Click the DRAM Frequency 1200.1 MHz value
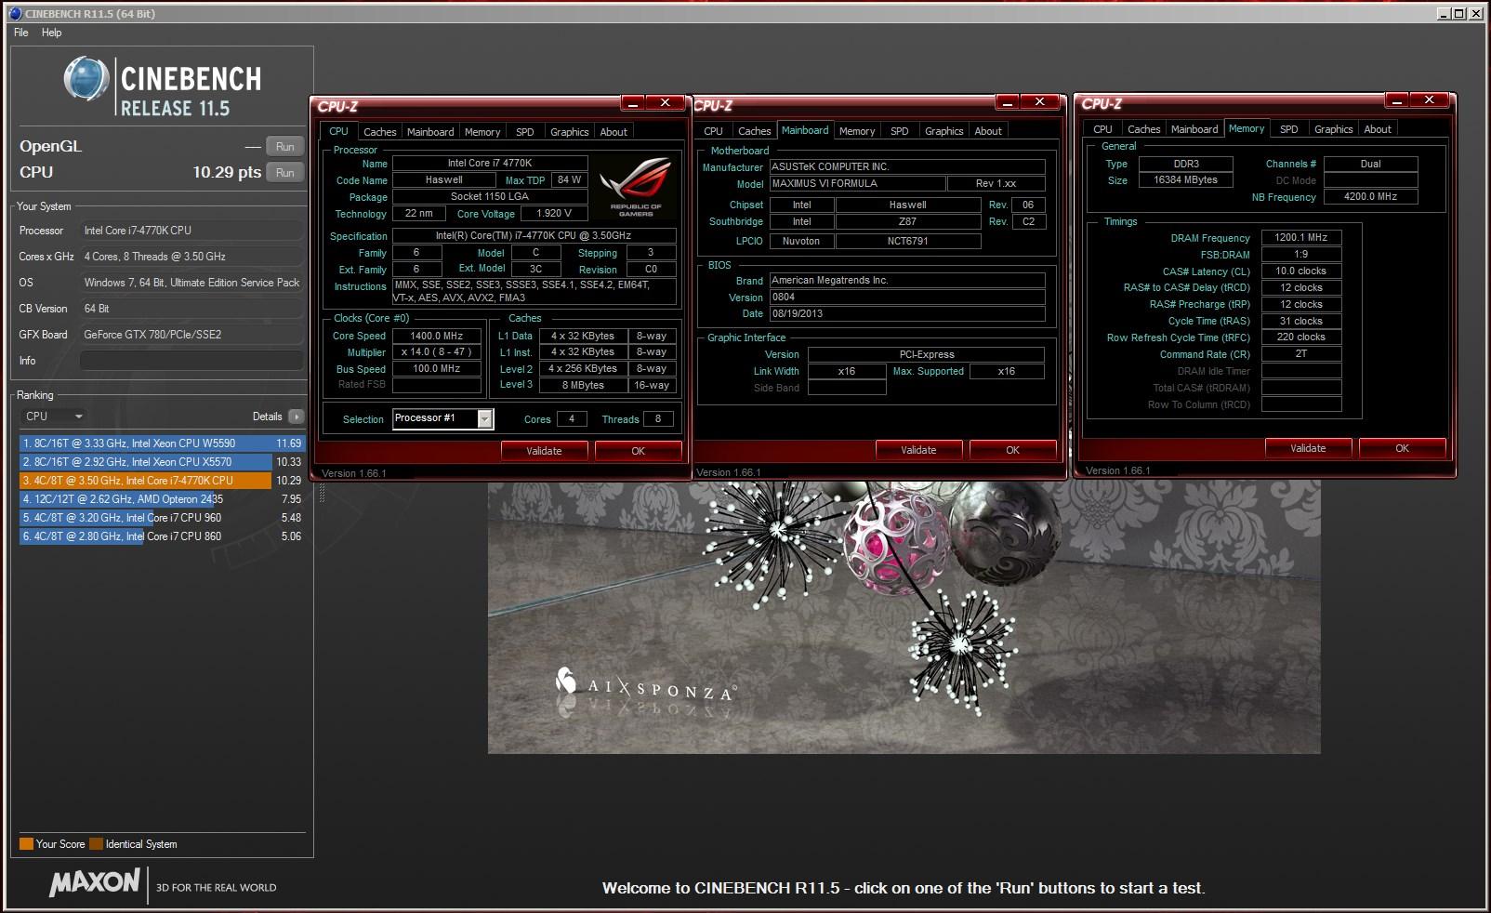 tap(1300, 238)
